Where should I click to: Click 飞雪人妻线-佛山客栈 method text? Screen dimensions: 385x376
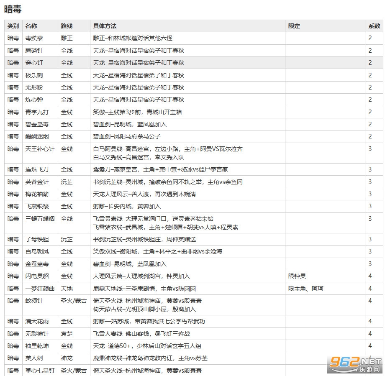tap(141, 334)
